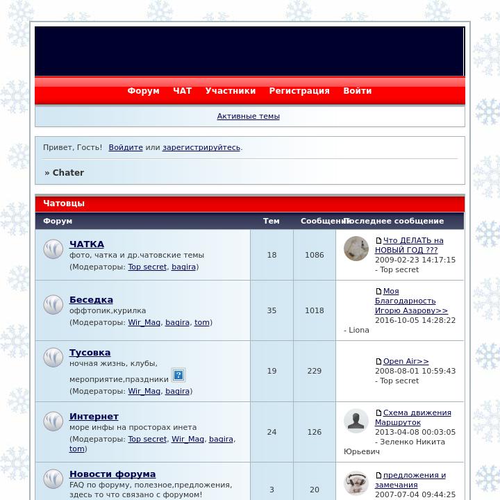The image size is (500, 500).
Task: Click Войти in the red navigation bar
Action: pyautogui.click(x=358, y=91)
